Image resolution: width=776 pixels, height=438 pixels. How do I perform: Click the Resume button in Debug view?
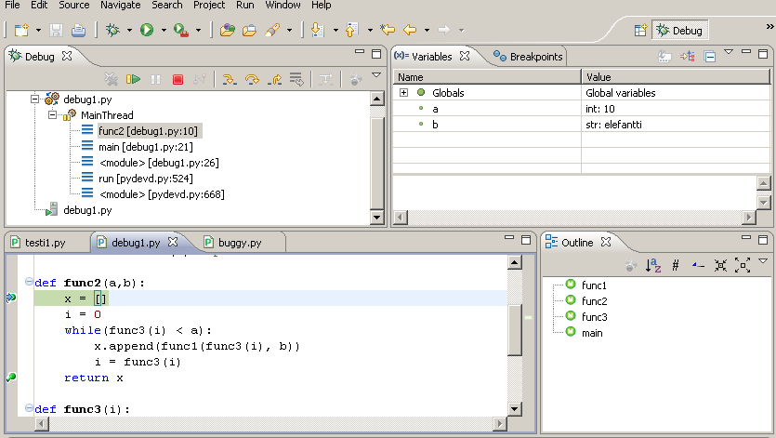[x=134, y=80]
